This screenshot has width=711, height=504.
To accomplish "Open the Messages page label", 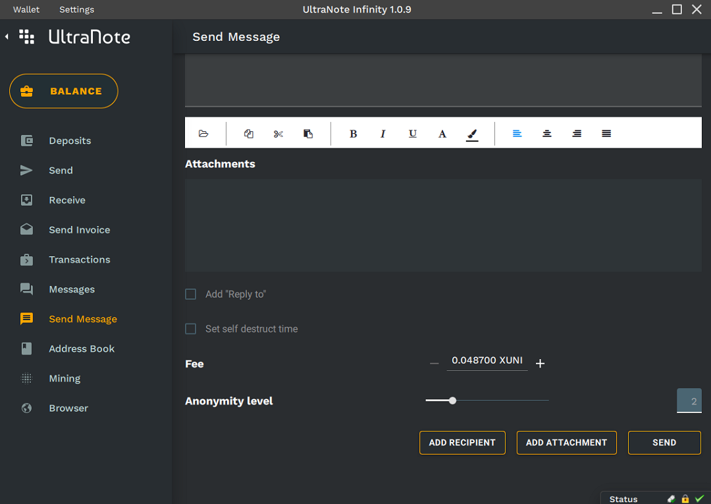I will coord(72,289).
